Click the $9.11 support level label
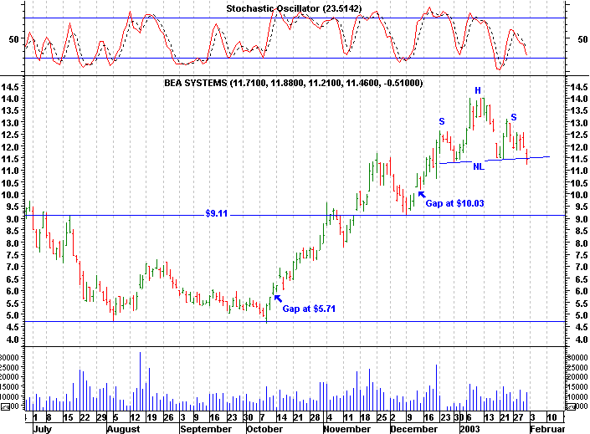This screenshot has height=434, width=590. point(217,213)
